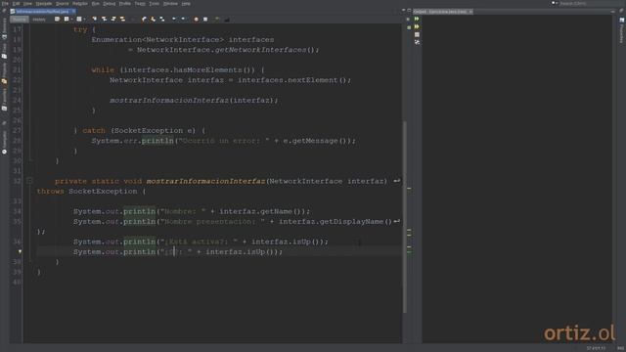Click 'mostrarInformacionInterfaz(interfaz);' on line 24

tap(194, 100)
